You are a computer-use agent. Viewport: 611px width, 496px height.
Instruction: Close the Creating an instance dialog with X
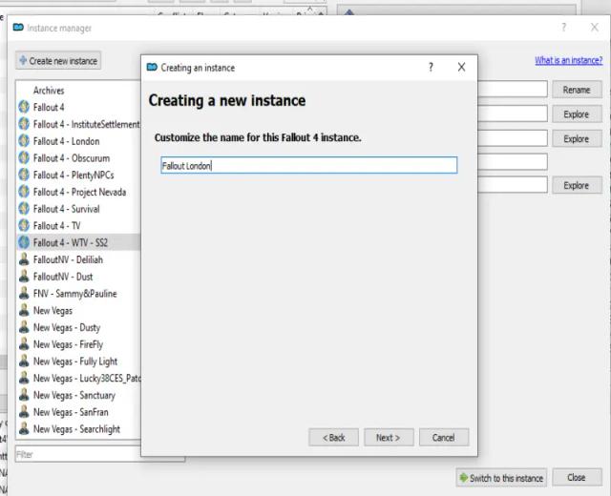pos(461,68)
